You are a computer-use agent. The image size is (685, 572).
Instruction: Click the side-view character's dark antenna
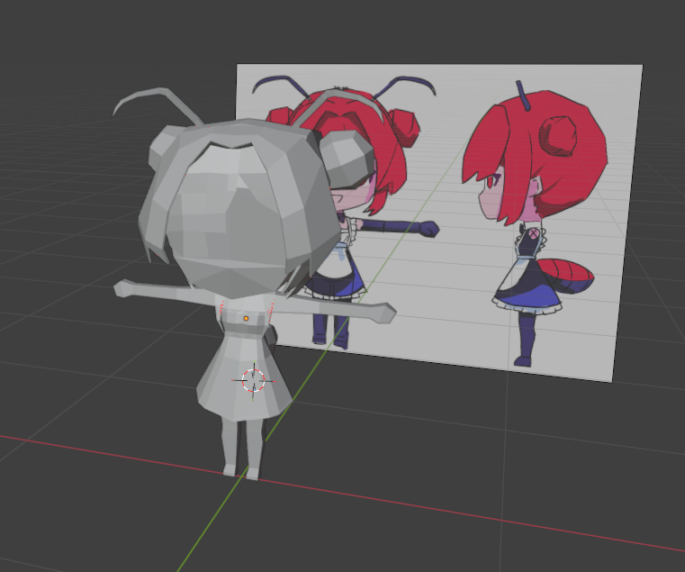[521, 94]
